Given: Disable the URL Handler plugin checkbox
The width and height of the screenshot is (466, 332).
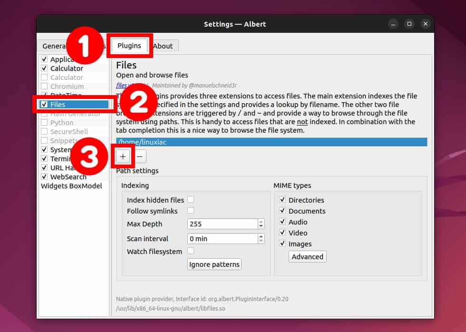Looking at the screenshot, I should pyautogui.click(x=44, y=167).
